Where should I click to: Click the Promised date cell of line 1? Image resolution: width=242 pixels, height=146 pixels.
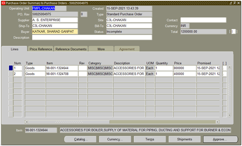point(208,68)
